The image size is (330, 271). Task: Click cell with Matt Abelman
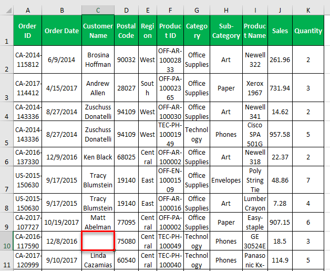click(98, 222)
